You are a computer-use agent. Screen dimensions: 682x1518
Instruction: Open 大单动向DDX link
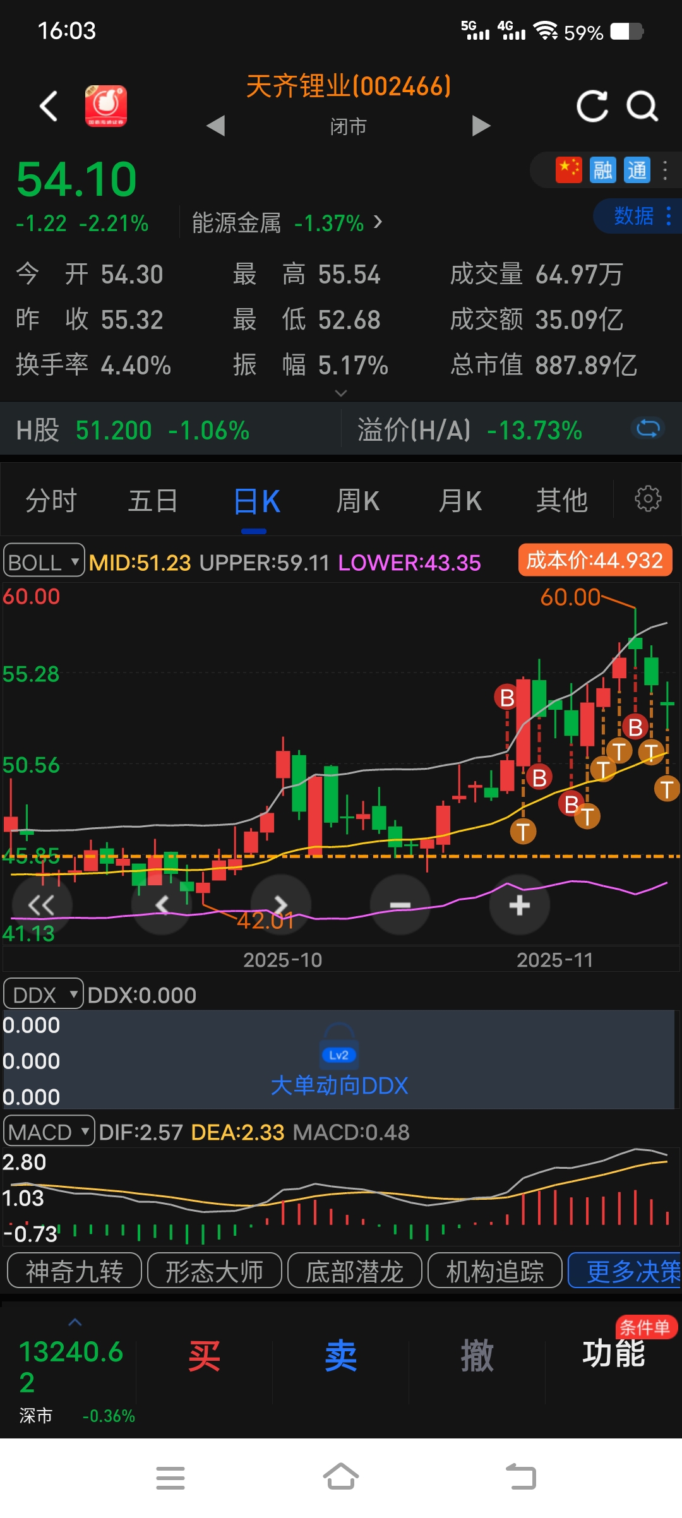pos(339,1085)
